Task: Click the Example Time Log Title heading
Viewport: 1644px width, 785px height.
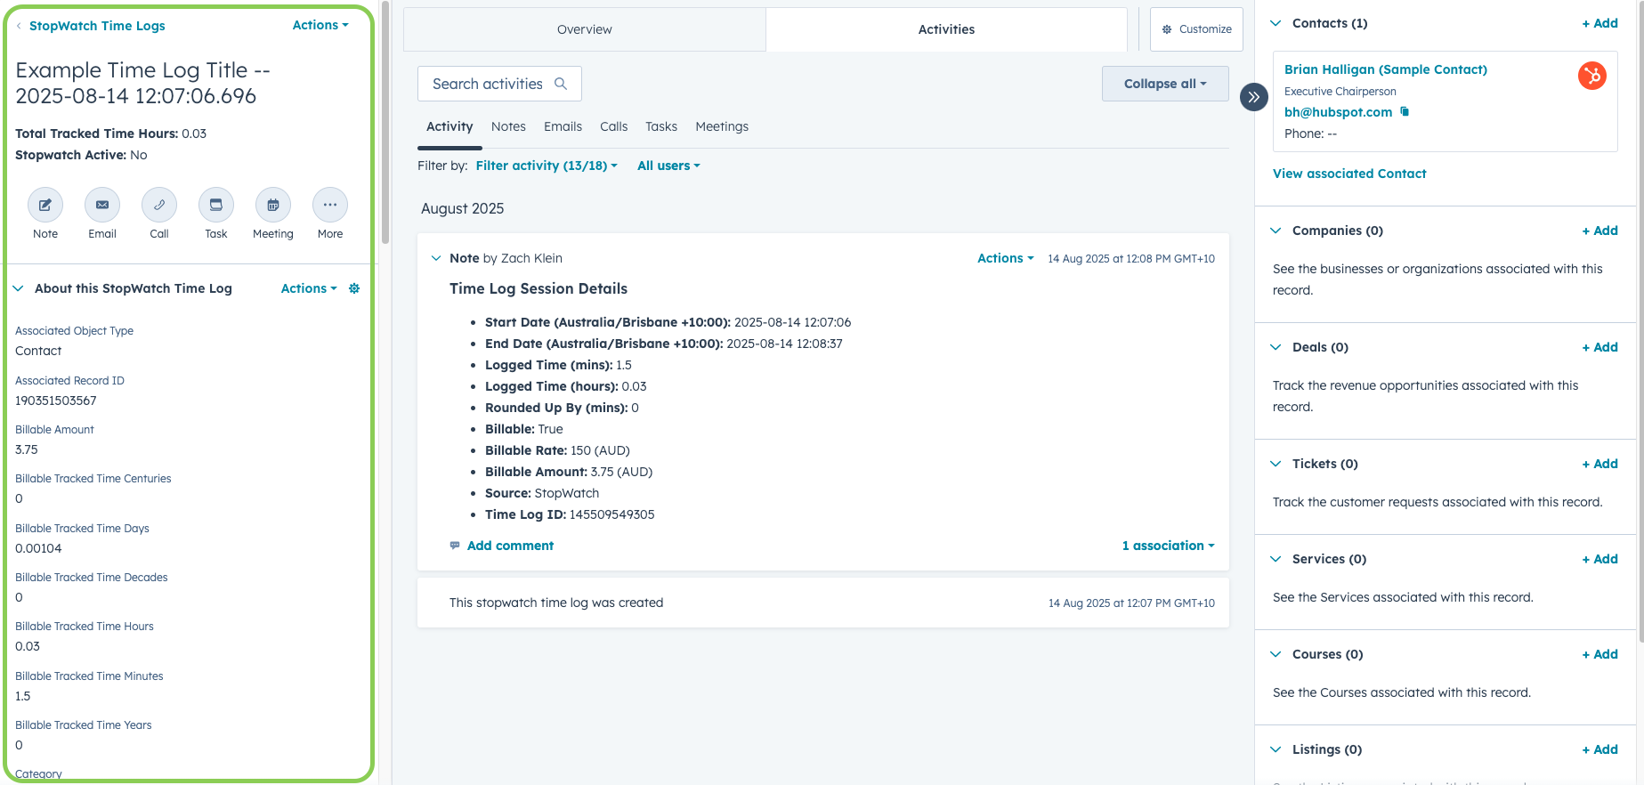Action: point(142,83)
